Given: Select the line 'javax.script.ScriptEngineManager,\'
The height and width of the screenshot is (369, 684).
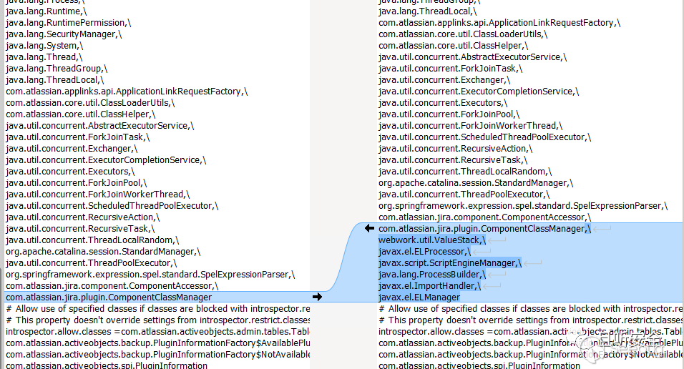Looking at the screenshot, I should 450,262.
